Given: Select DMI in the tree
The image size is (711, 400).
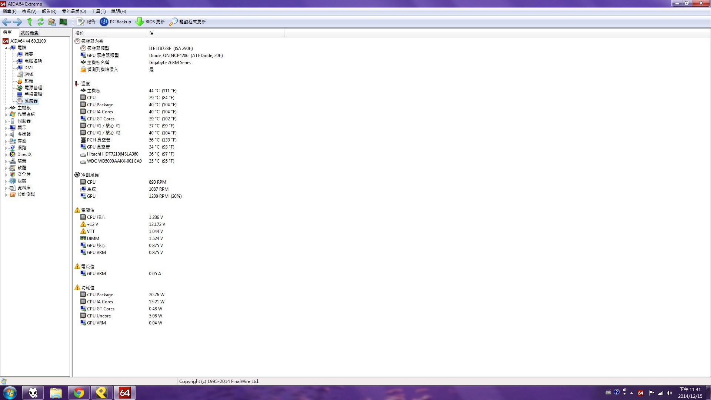Looking at the screenshot, I should (29, 68).
